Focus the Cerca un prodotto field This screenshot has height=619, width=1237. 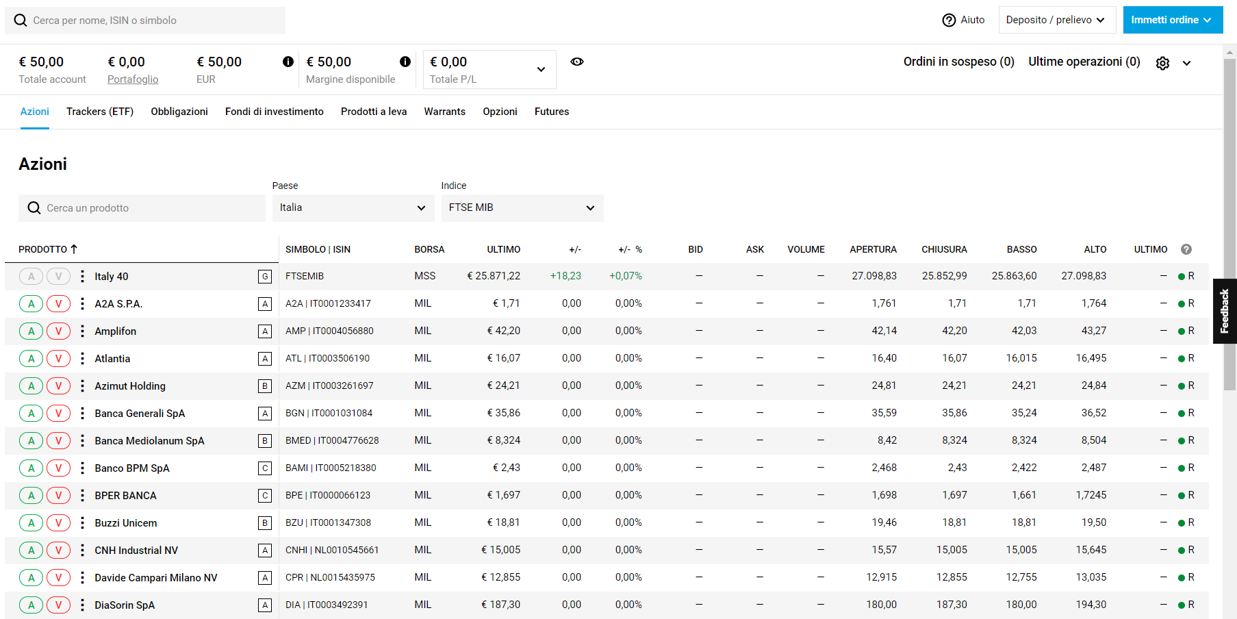pyautogui.click(x=142, y=208)
